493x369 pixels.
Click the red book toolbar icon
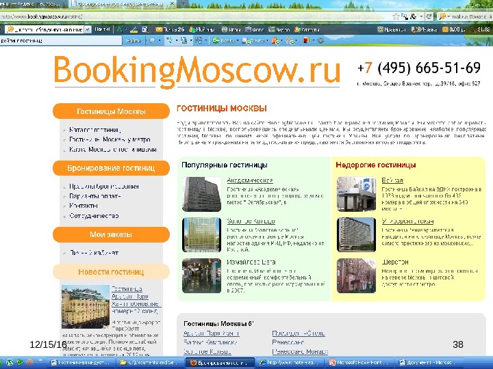click(x=306, y=40)
